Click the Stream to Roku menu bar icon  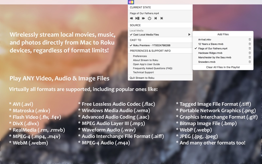(x=131, y=2)
